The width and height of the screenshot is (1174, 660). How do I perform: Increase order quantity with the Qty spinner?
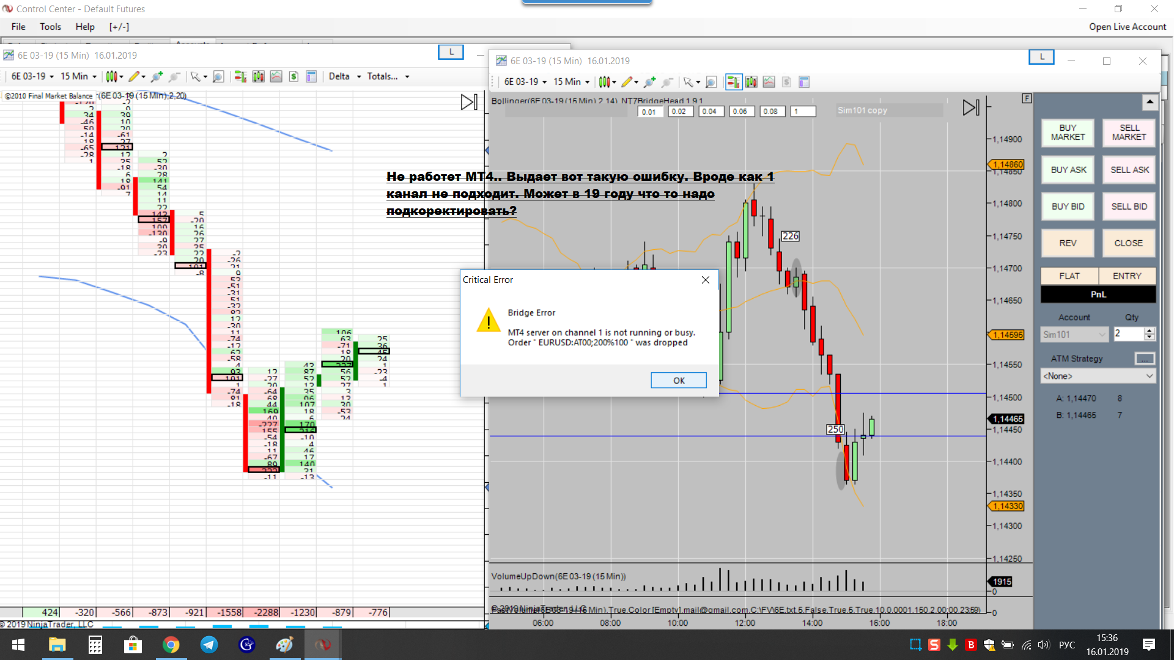(1150, 331)
